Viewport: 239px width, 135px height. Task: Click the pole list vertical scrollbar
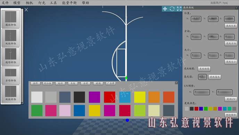[22, 56]
